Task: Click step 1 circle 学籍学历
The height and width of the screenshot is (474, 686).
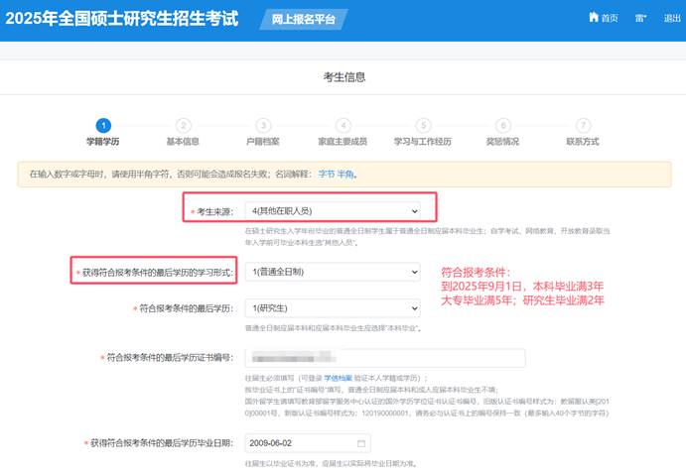Action: (102, 125)
